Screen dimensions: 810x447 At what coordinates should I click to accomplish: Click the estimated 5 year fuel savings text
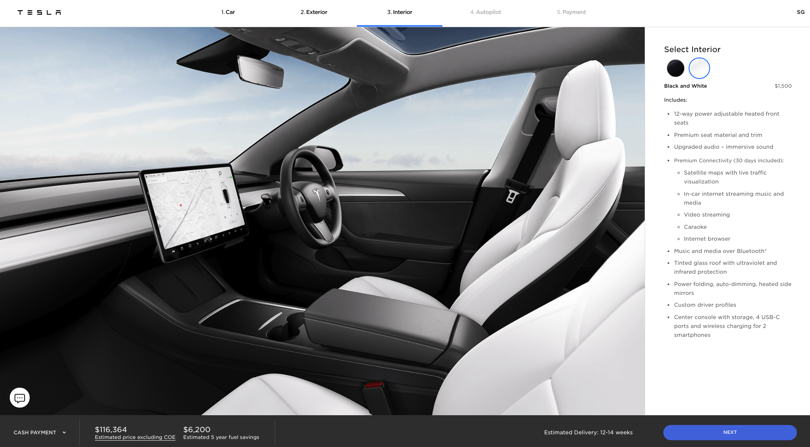pyautogui.click(x=221, y=437)
